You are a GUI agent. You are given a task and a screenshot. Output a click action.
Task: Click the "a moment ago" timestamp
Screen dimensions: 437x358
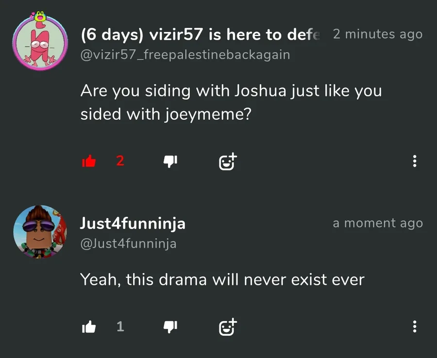click(x=378, y=223)
